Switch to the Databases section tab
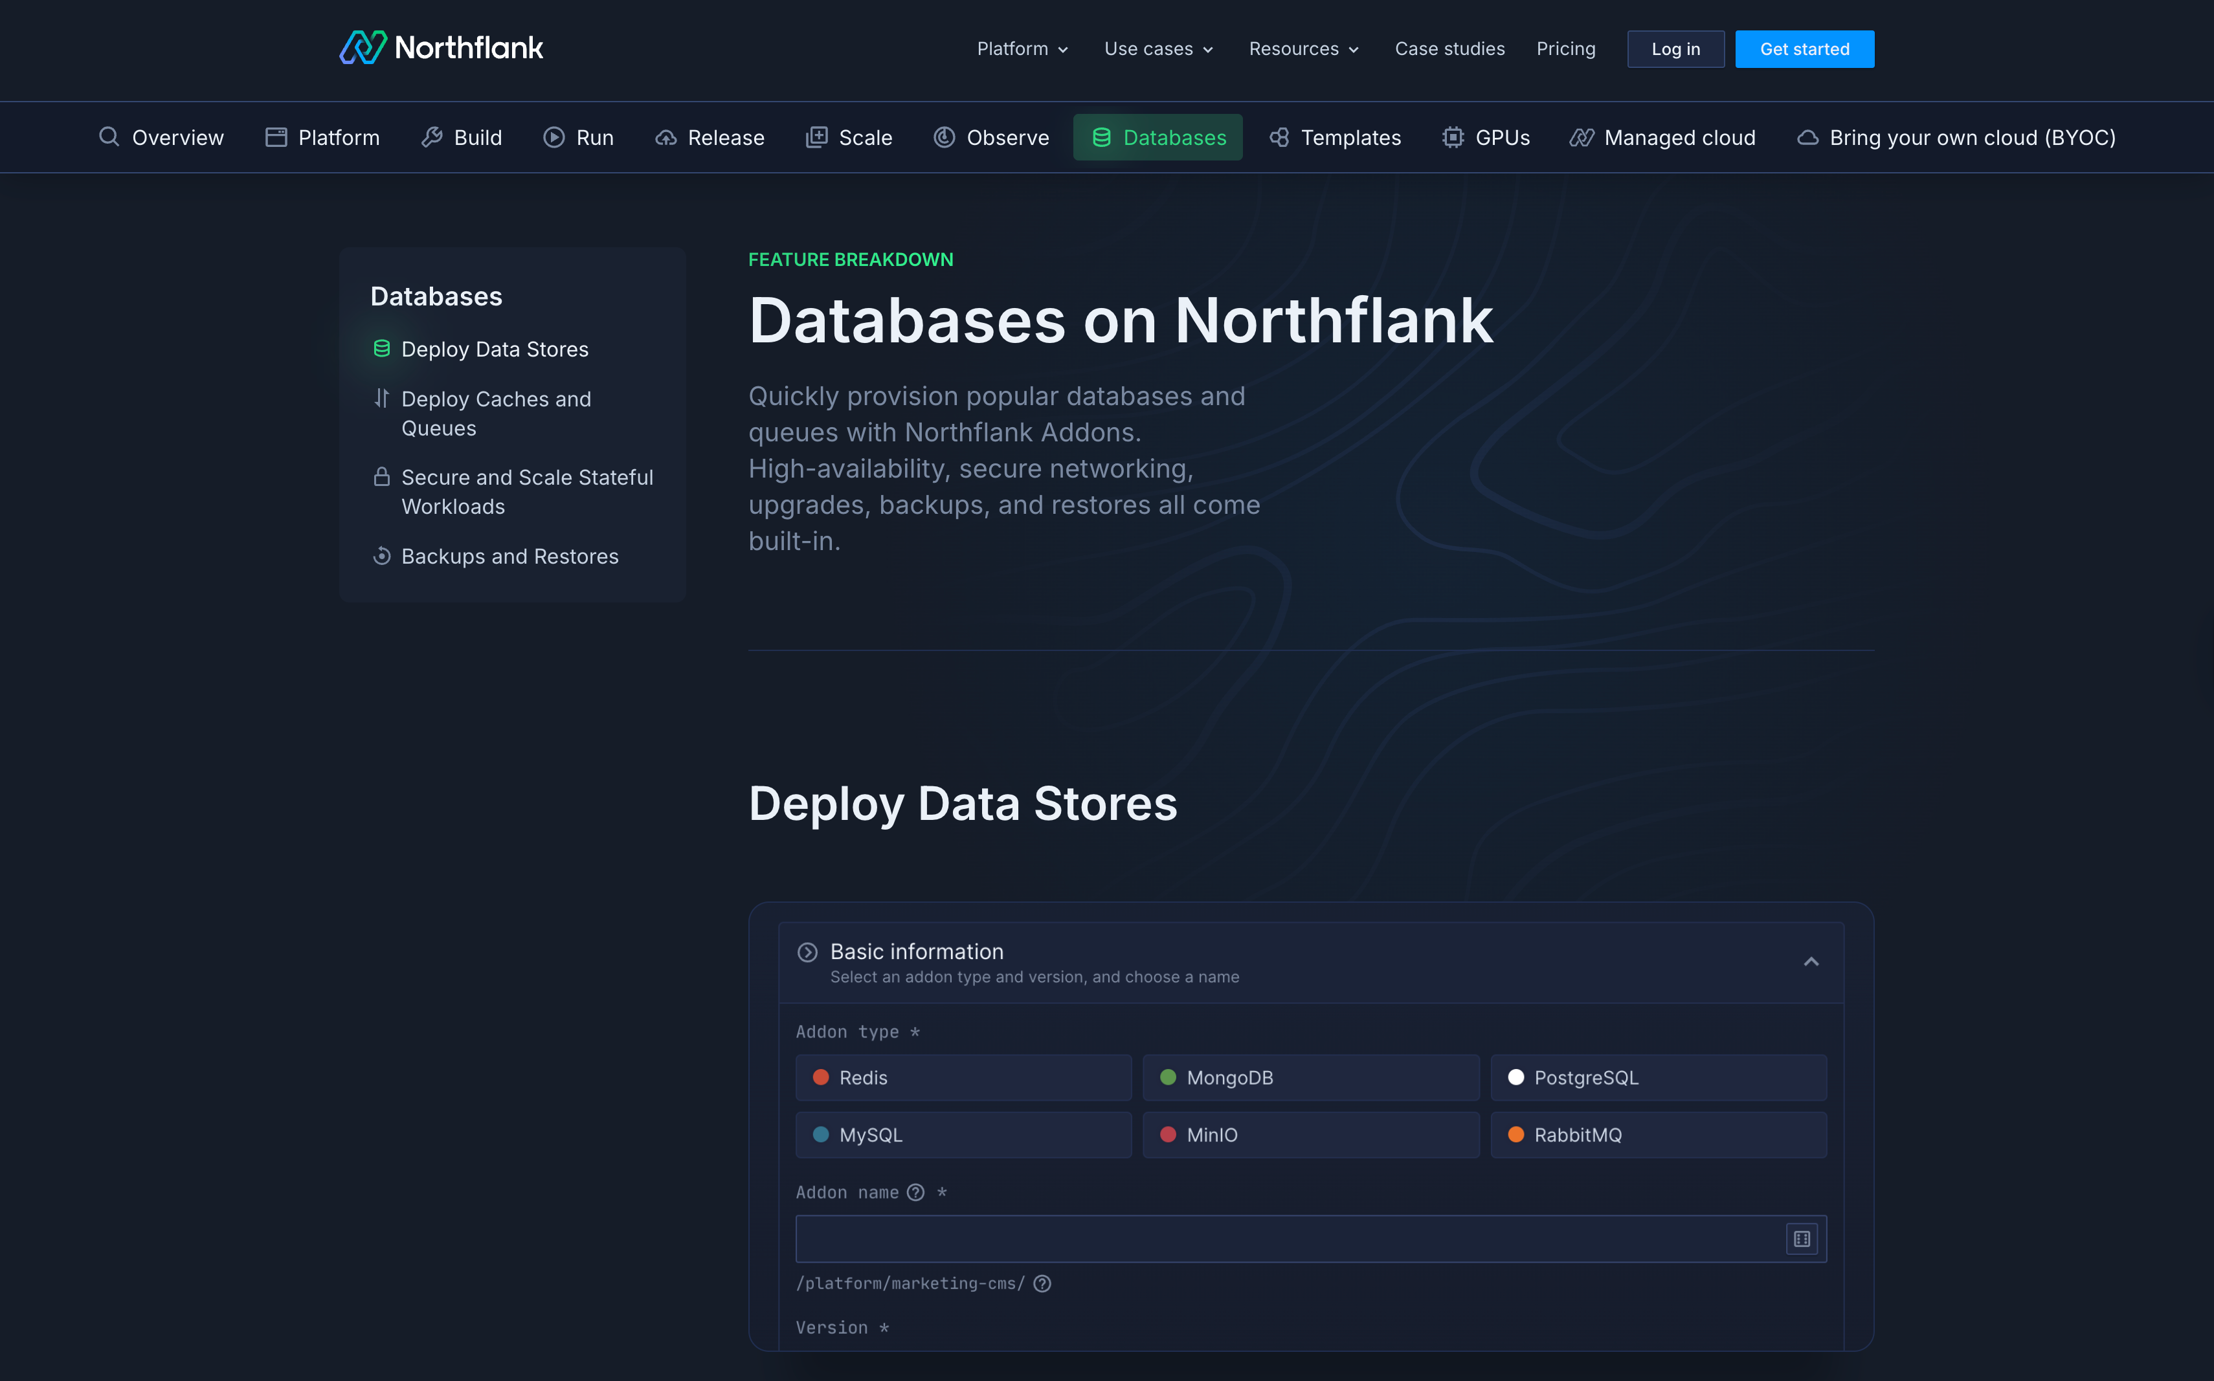This screenshot has width=2214, height=1381. pyautogui.click(x=1157, y=137)
